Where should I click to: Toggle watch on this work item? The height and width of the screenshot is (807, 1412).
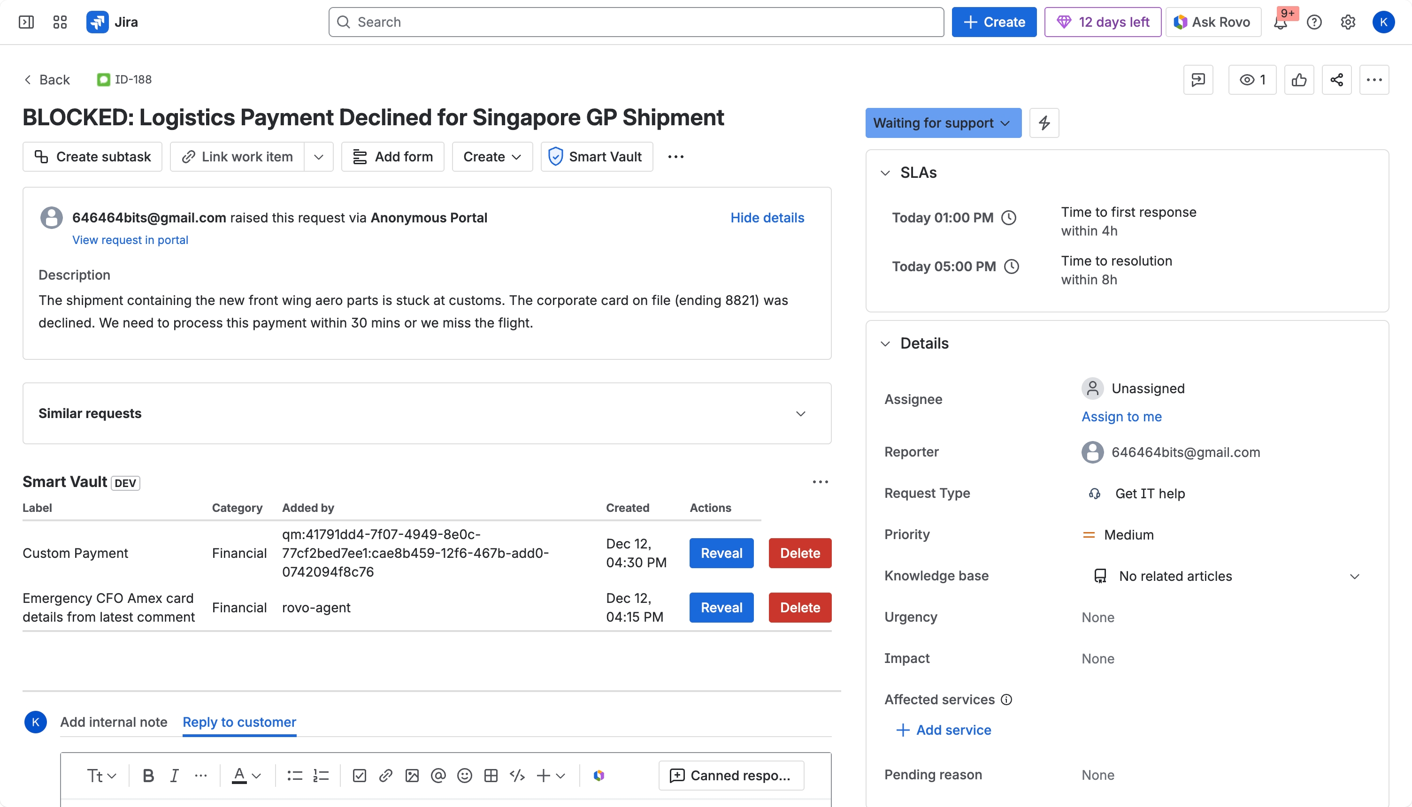coord(1252,80)
